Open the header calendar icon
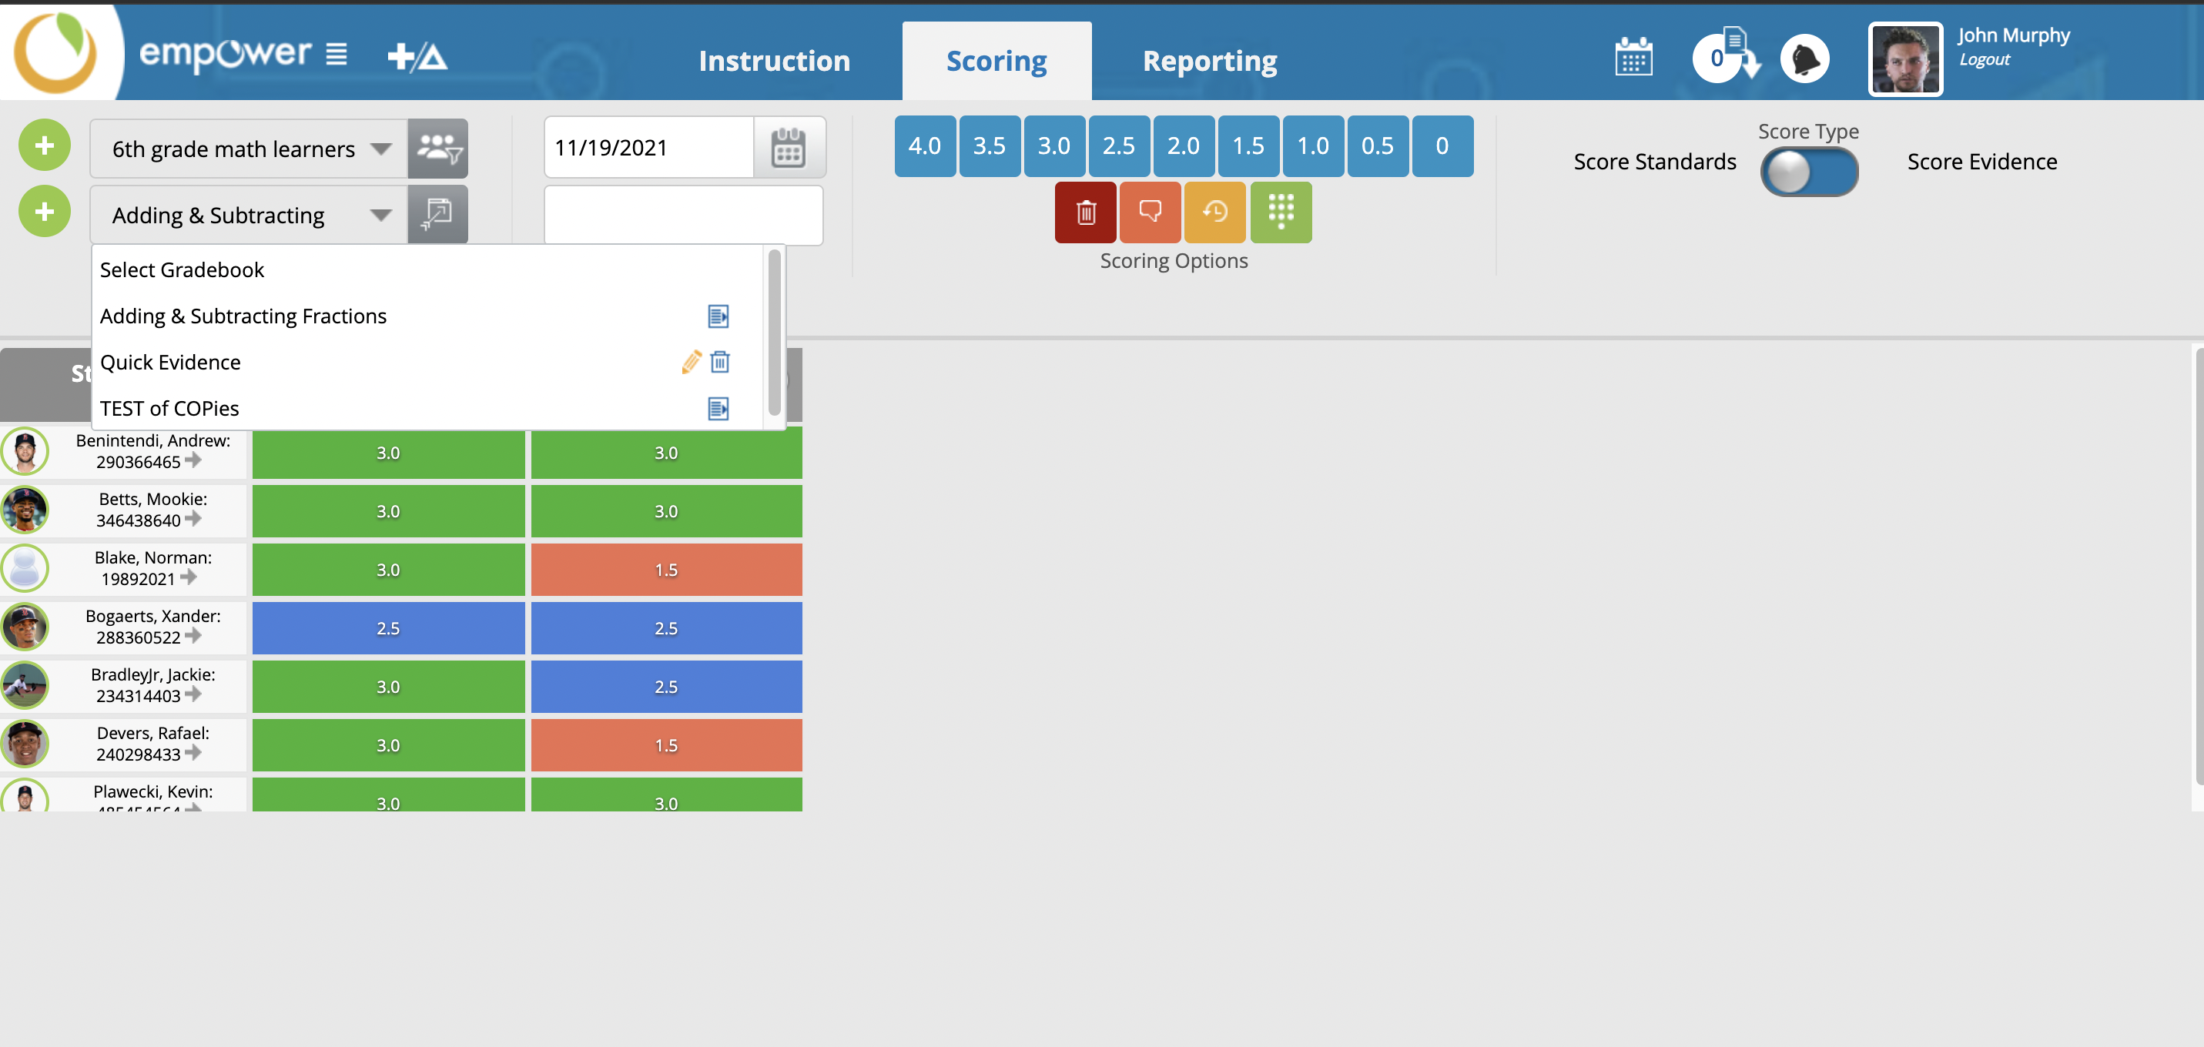2204x1047 pixels. click(x=1633, y=59)
